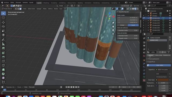Toggle X-ray mode

click(128, 9)
